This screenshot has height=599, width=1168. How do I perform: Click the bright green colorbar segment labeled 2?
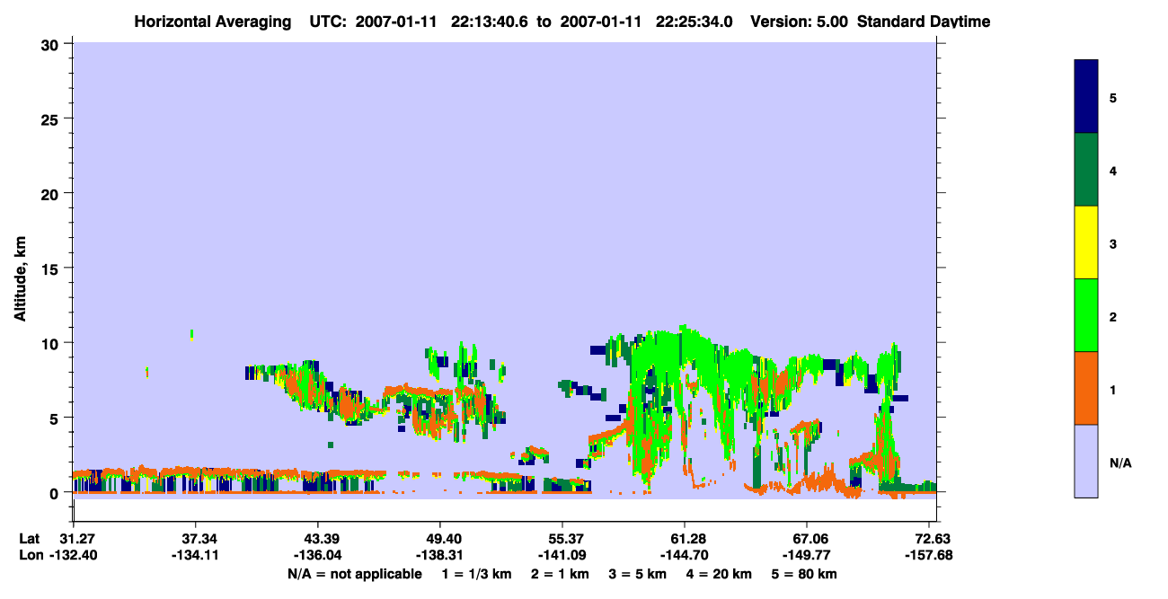[1086, 315]
